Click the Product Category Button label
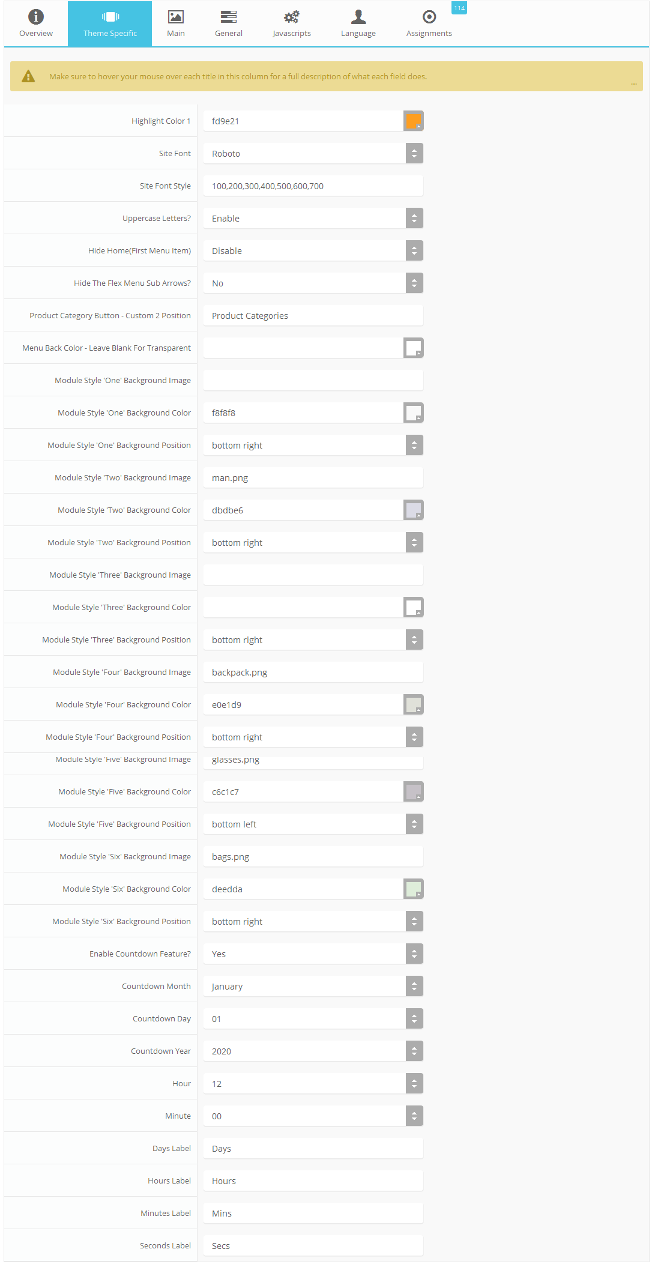This screenshot has width=655, height=1282. (110, 315)
